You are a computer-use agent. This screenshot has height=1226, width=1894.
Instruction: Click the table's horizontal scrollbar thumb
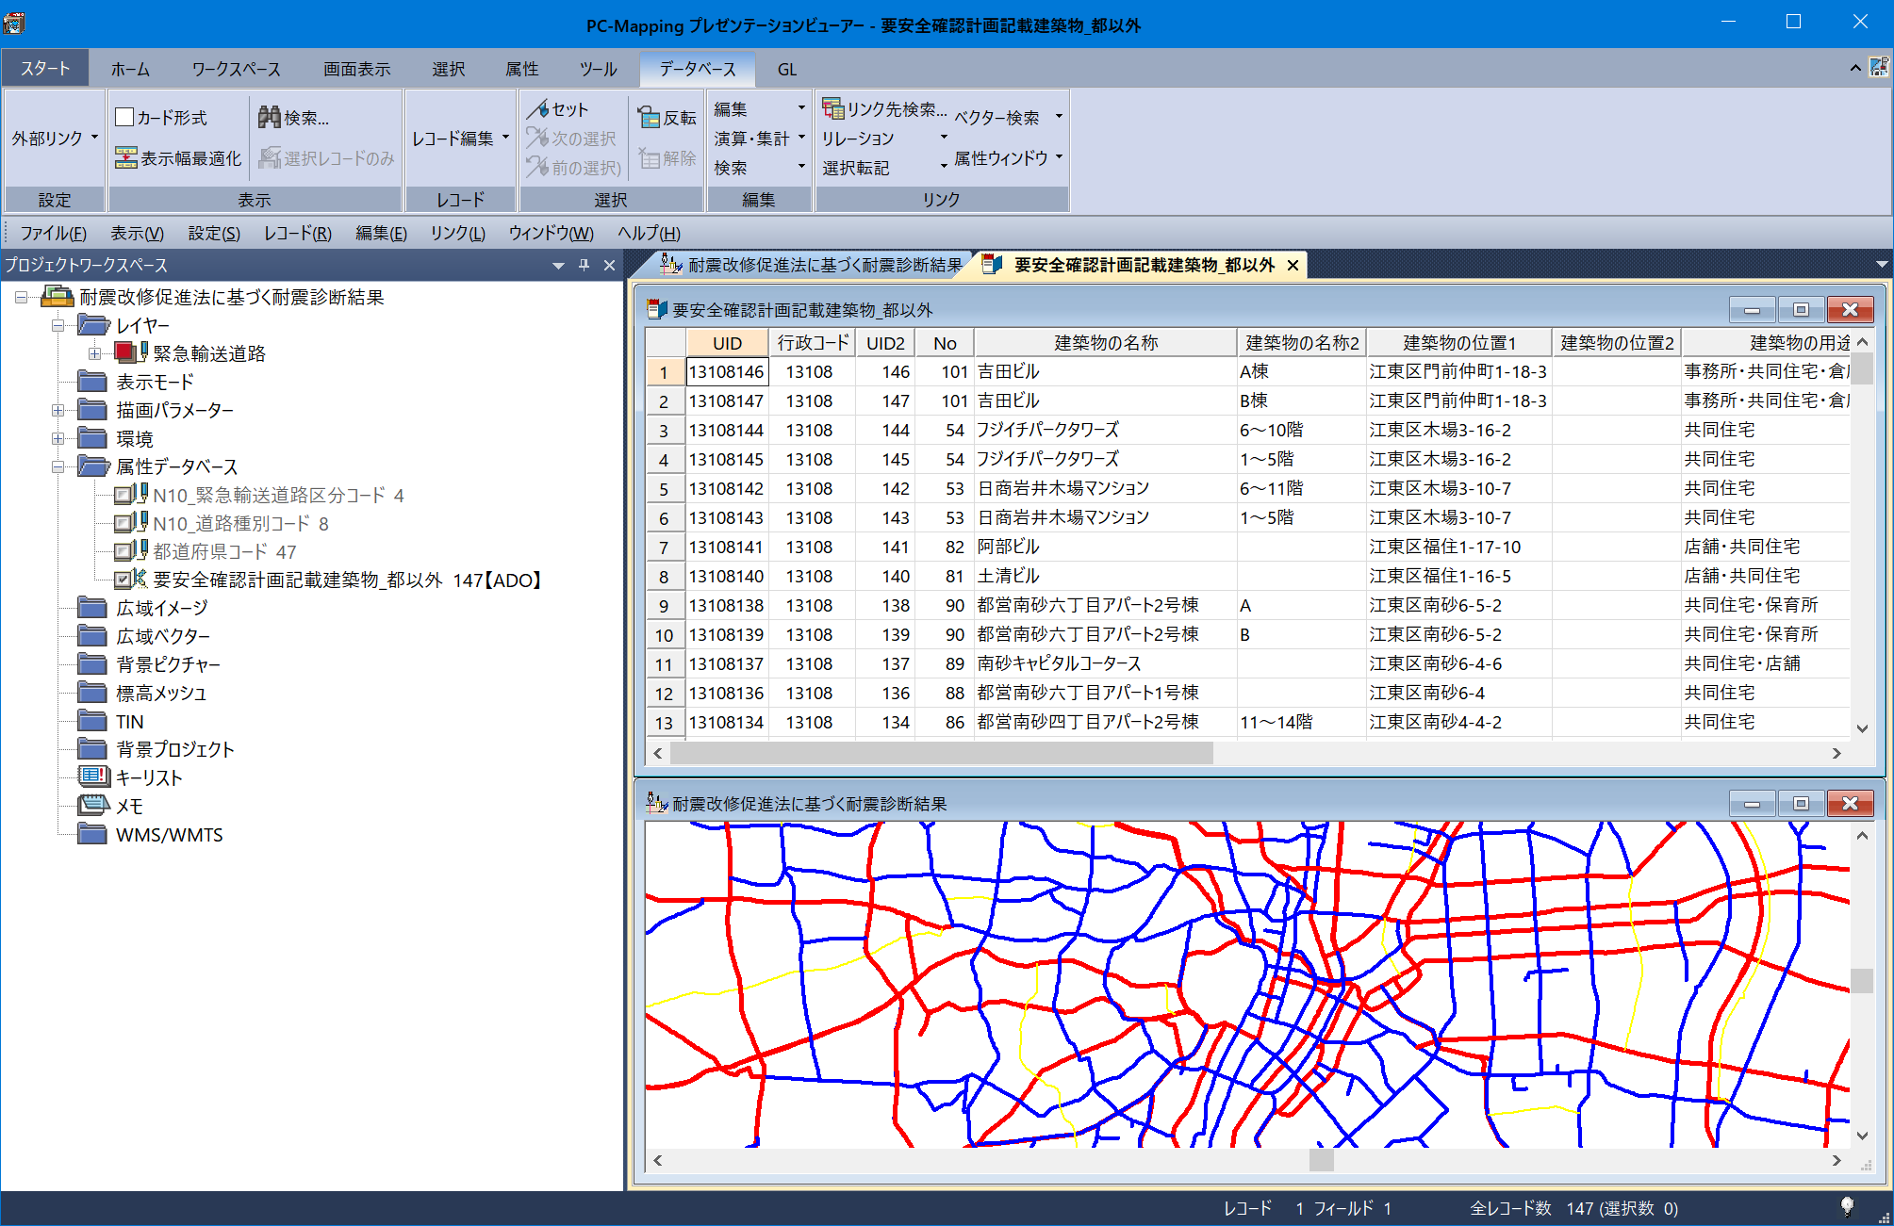[x=941, y=753]
